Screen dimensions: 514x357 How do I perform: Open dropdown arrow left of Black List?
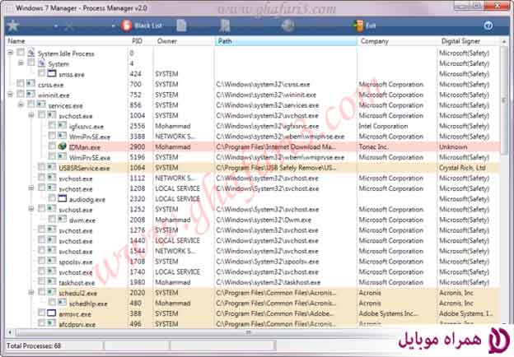tap(113, 25)
